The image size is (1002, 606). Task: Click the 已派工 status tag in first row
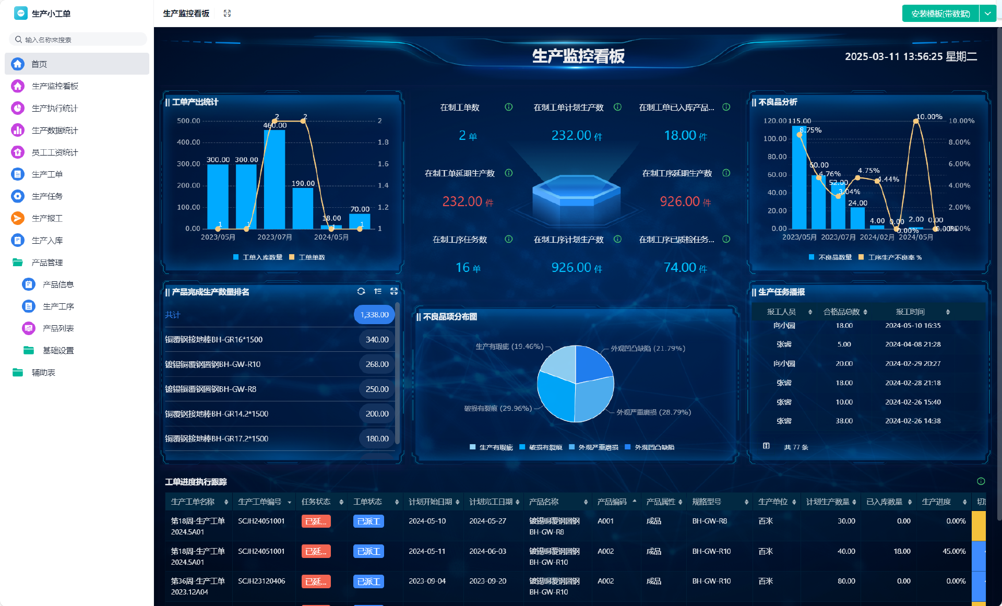coord(368,521)
